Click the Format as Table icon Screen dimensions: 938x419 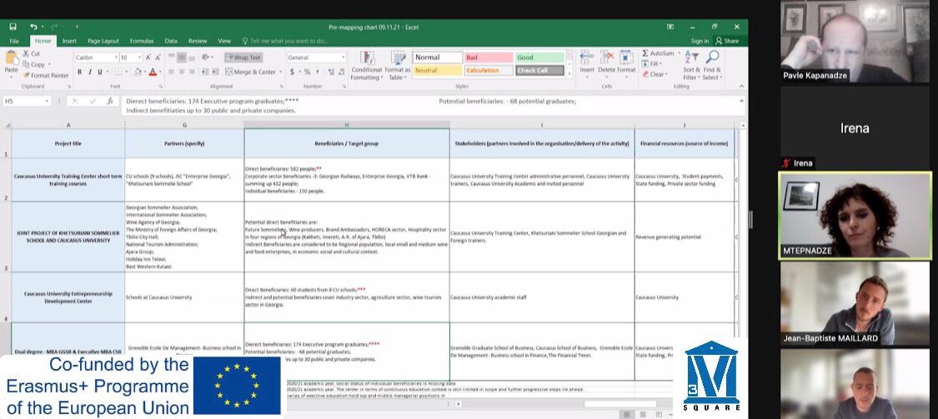(398, 58)
